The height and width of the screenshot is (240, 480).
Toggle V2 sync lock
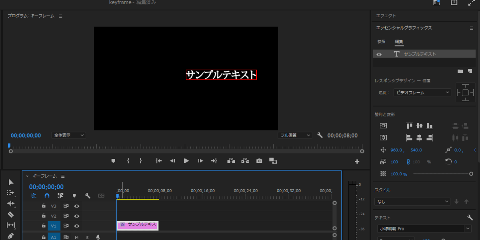click(x=66, y=216)
